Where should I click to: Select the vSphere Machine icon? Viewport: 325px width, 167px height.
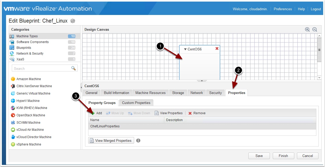(13, 144)
